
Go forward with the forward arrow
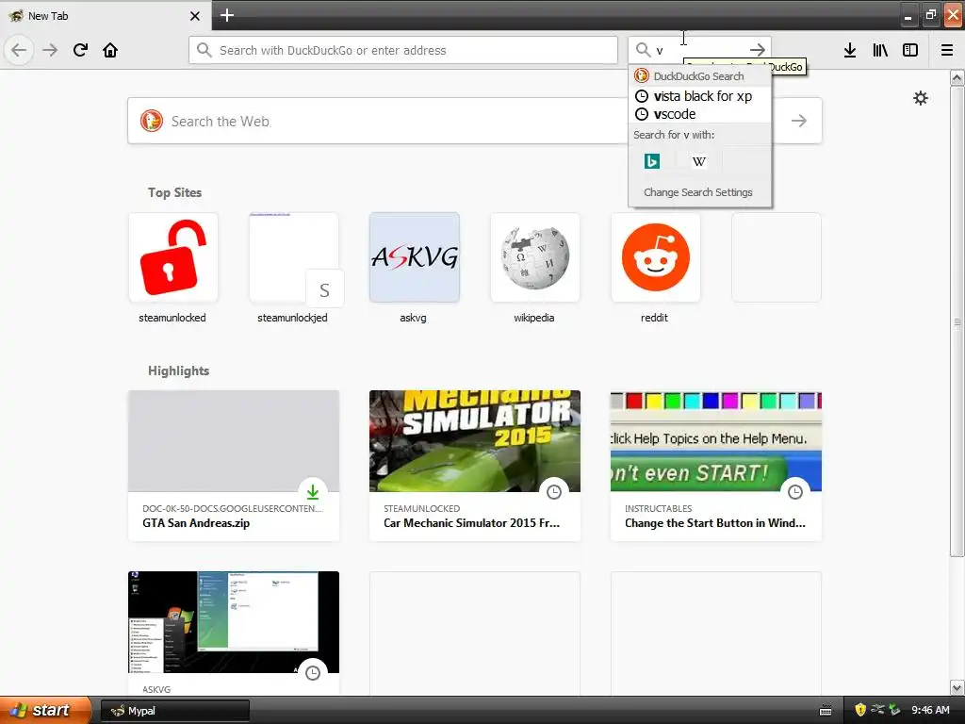coord(50,50)
